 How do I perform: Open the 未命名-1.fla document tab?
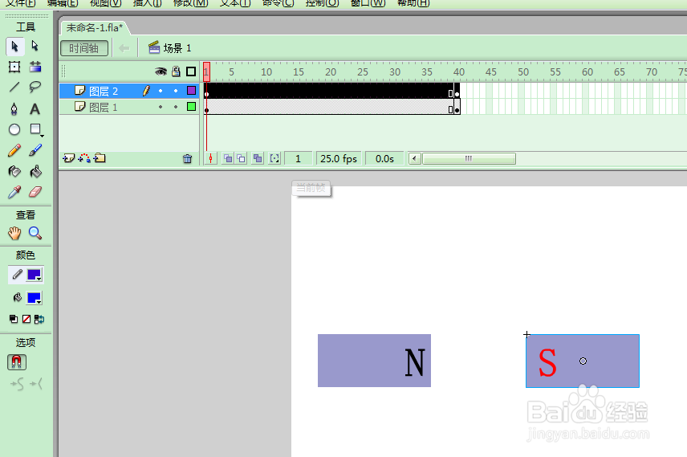tap(94, 27)
